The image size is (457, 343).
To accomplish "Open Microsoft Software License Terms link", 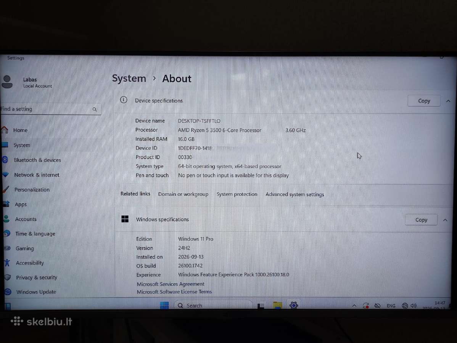I will tap(174, 292).
